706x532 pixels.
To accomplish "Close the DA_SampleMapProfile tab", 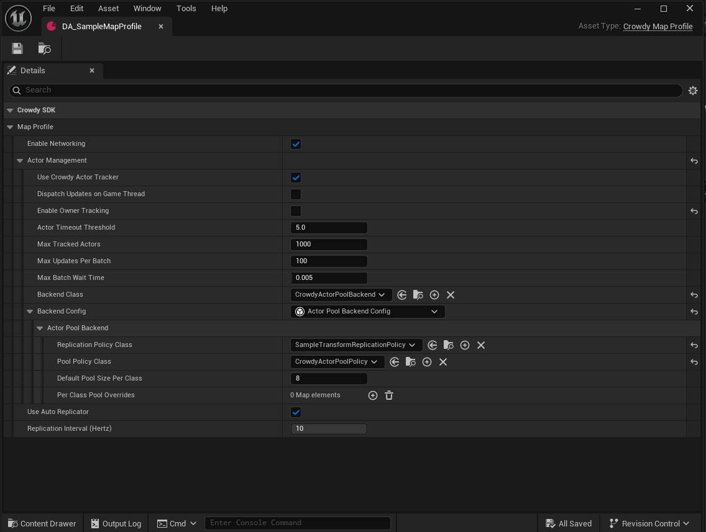I will coord(161,27).
